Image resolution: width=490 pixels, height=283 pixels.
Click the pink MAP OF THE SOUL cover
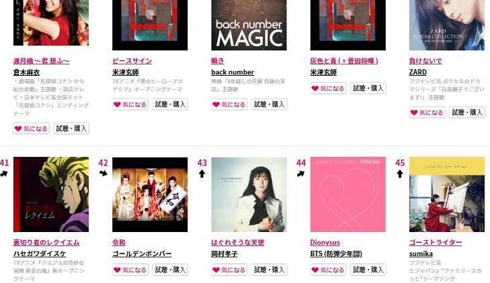[x=348, y=194]
